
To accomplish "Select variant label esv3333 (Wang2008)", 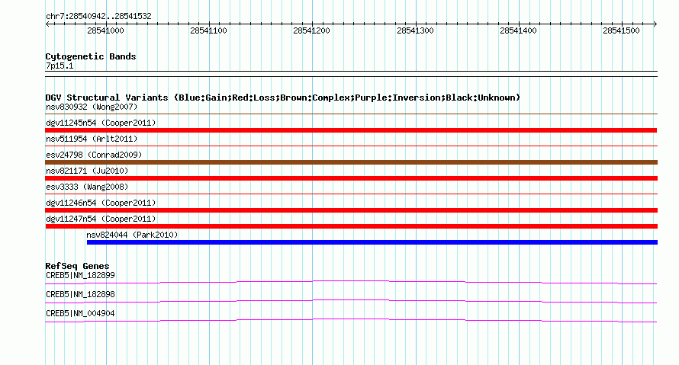I will (87, 187).
